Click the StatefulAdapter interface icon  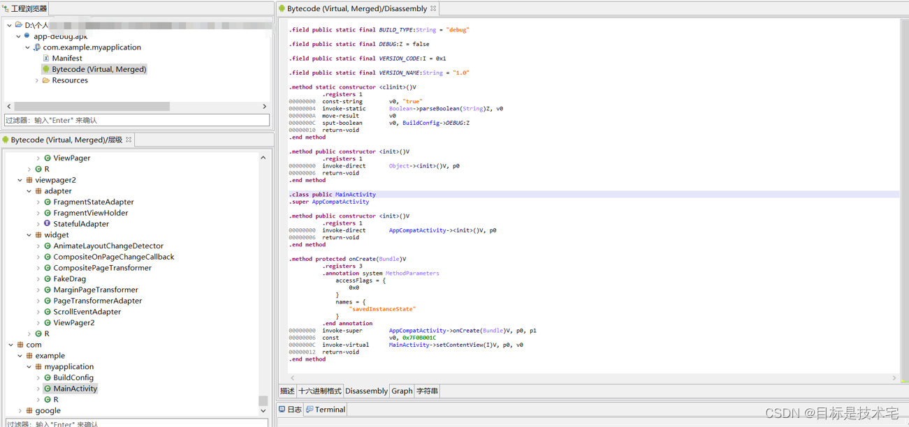coord(48,224)
